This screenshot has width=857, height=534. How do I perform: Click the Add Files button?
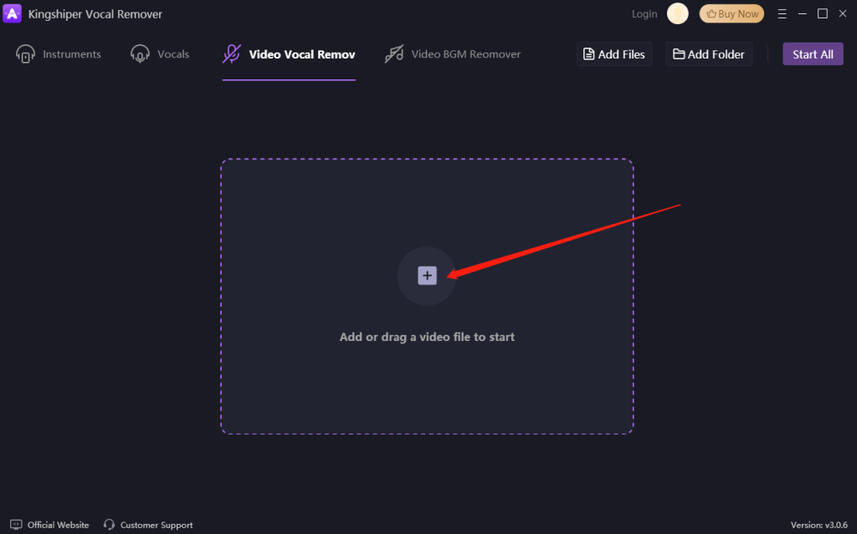[x=614, y=54]
